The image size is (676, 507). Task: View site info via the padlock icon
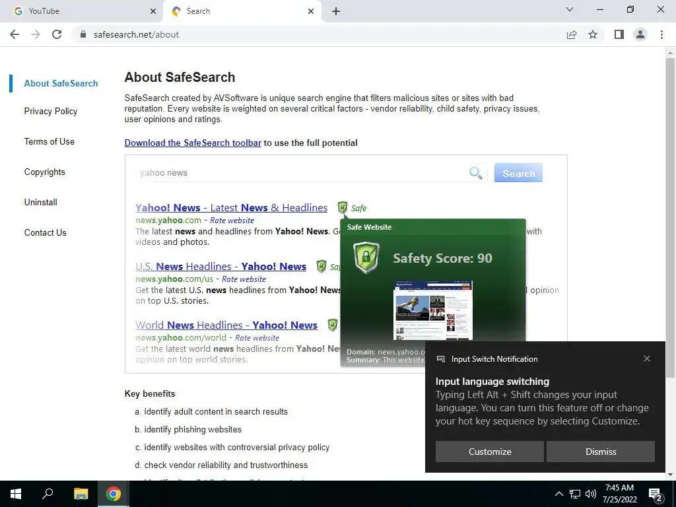point(83,34)
